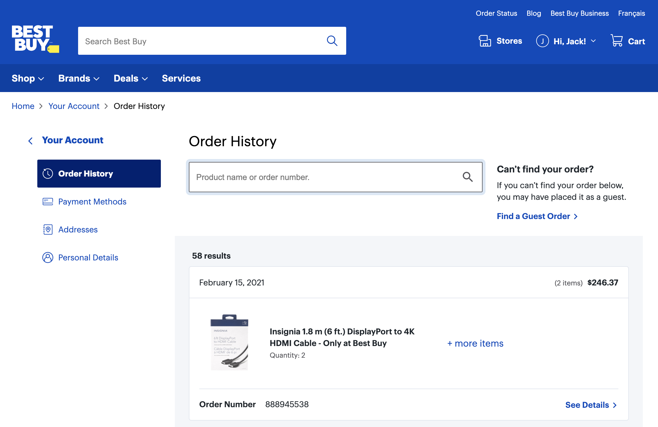Go to Addresses in account sidebar

tap(78, 230)
